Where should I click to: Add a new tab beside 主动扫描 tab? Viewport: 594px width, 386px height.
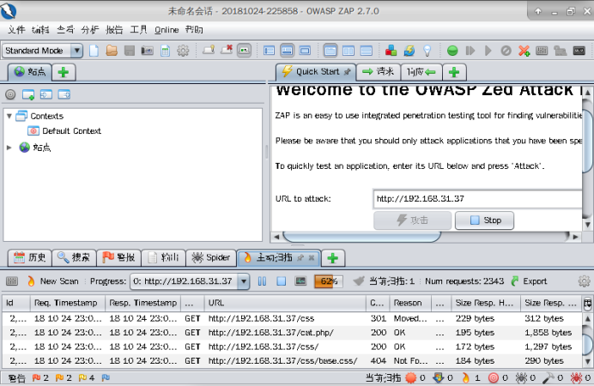[332, 258]
